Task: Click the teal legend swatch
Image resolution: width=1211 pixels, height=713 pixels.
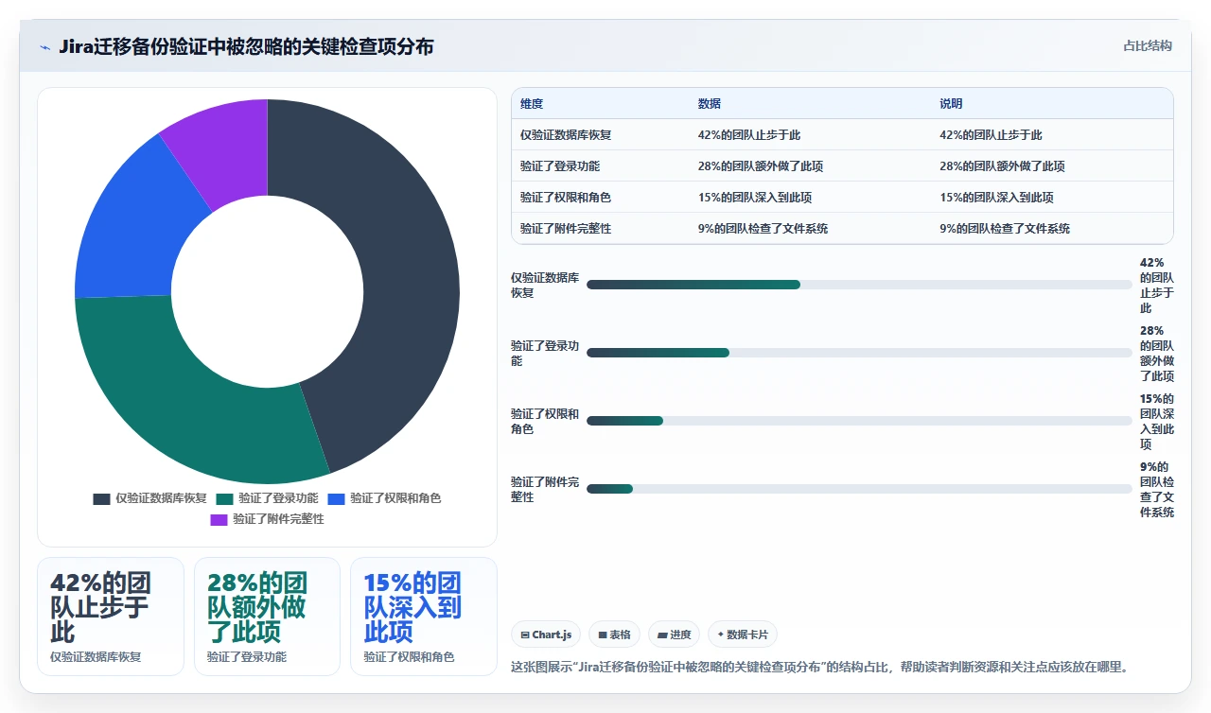Action: (224, 498)
